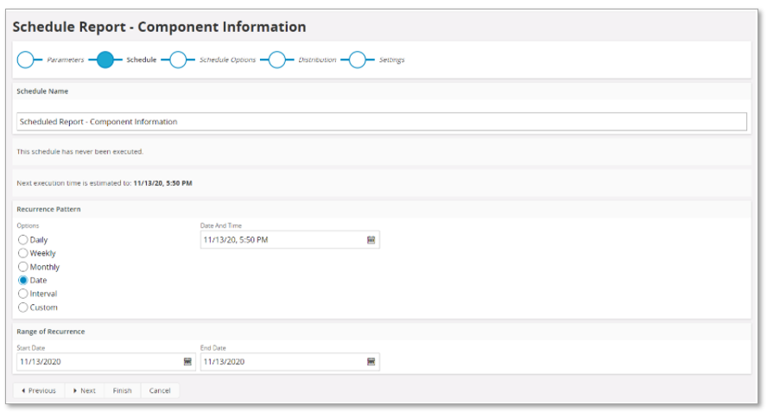This screenshot has width=767, height=412.
Task: Open the Start Date calendar icon
Action: click(187, 362)
